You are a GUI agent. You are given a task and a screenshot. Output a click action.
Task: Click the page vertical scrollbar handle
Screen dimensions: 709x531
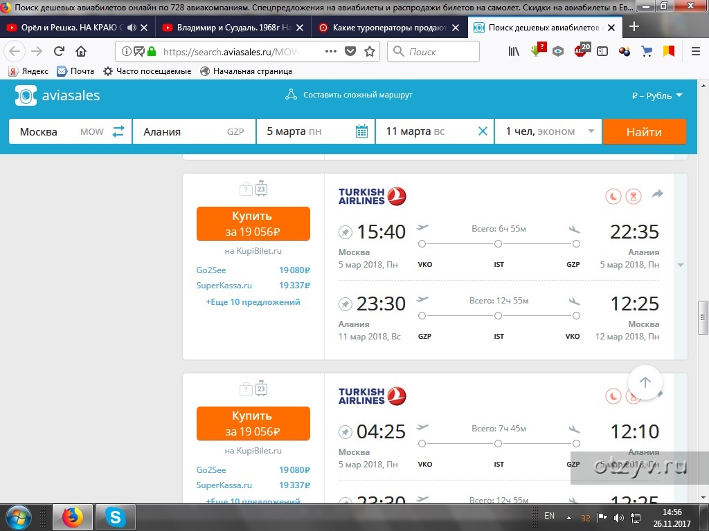(703, 317)
